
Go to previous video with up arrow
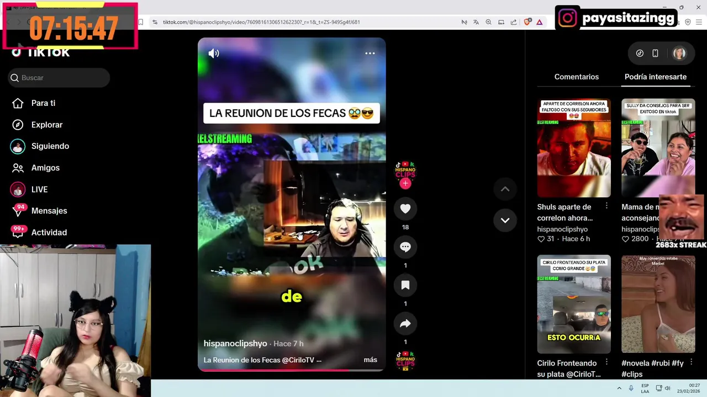[505, 189]
